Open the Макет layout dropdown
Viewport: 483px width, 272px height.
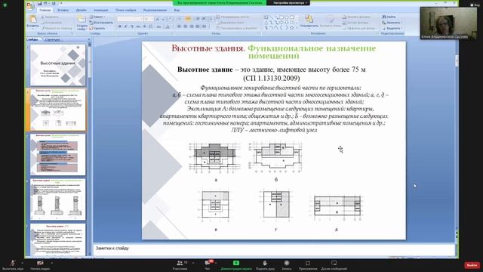click(97, 17)
